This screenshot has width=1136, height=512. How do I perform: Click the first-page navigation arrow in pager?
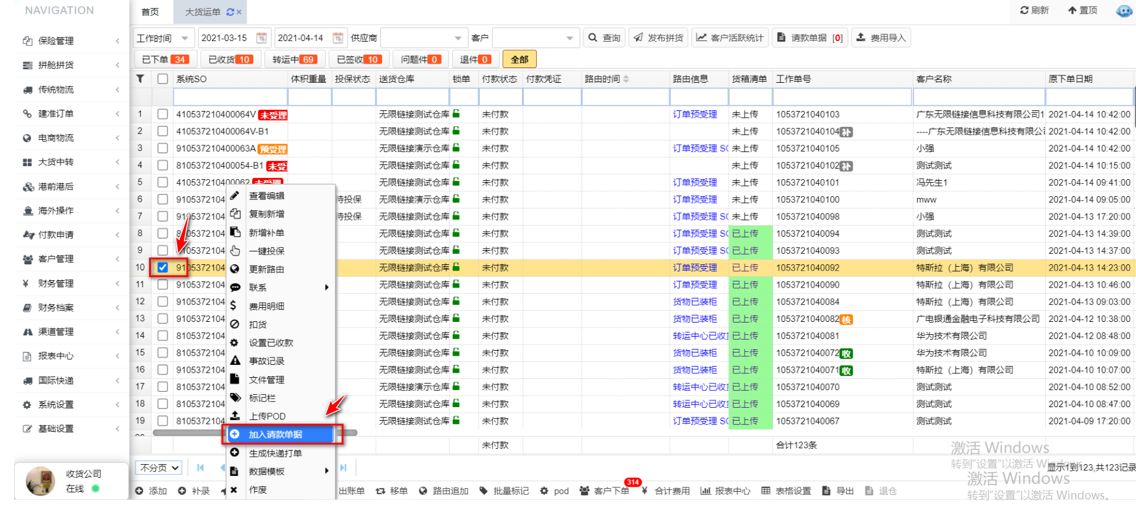click(201, 468)
